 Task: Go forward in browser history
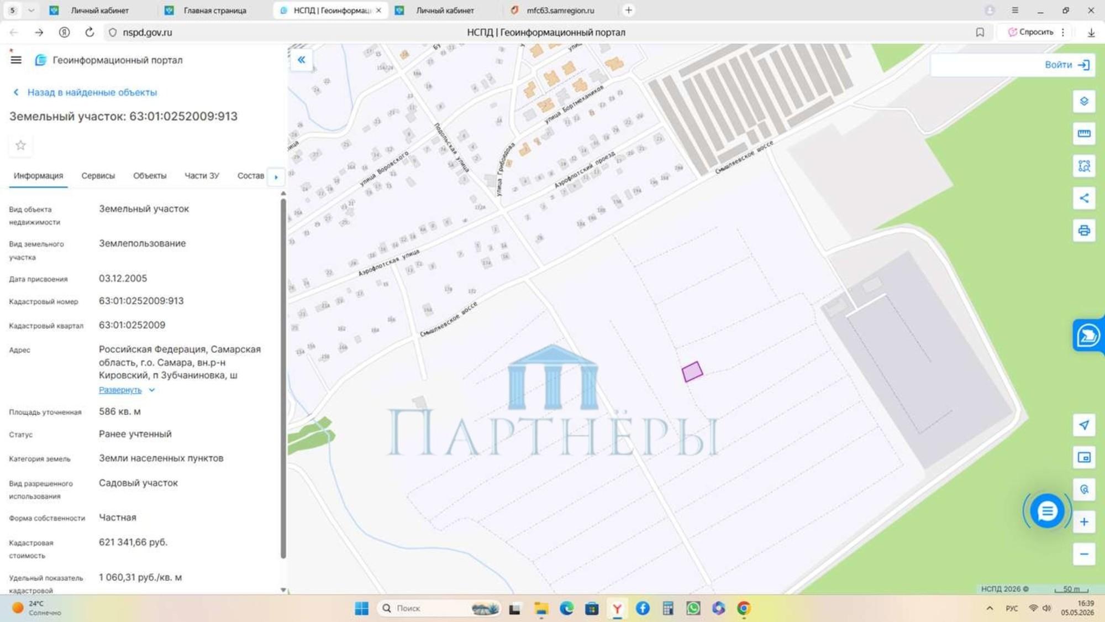[x=39, y=32]
